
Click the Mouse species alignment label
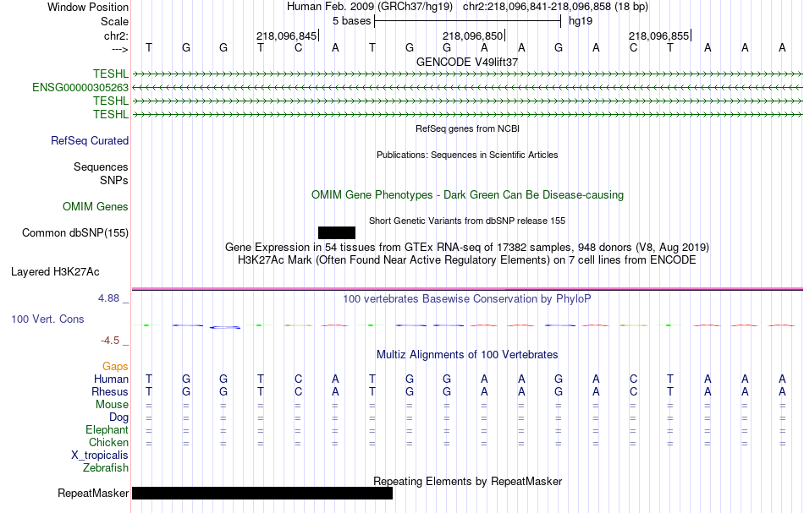112,405
